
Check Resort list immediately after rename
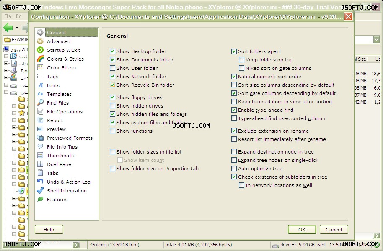pos(234,139)
